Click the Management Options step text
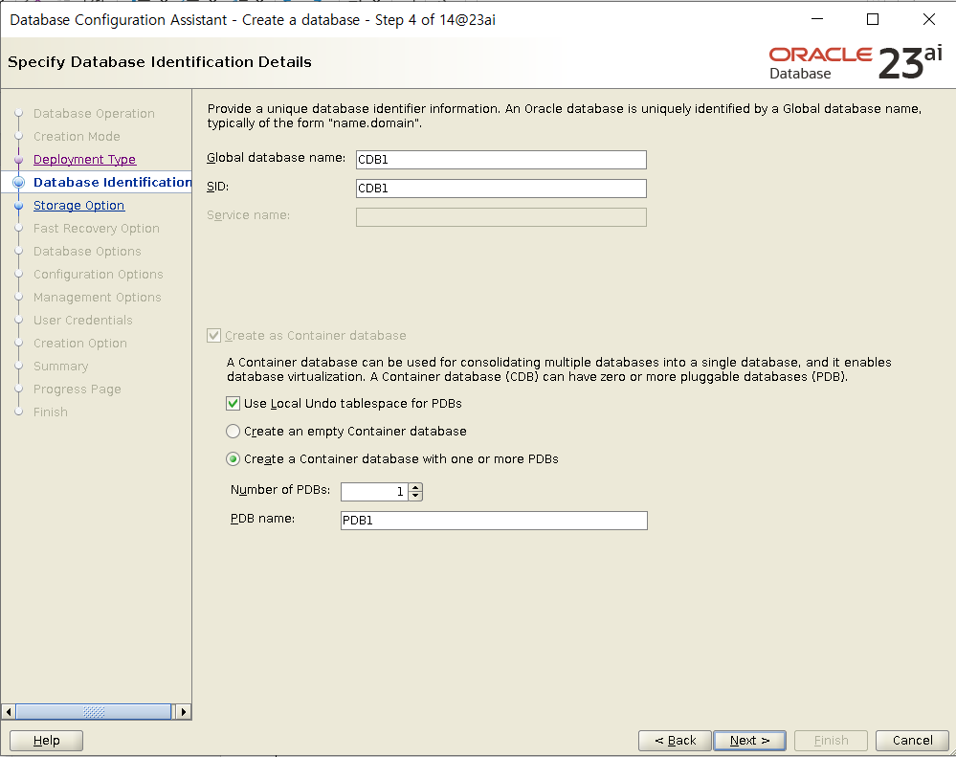This screenshot has width=956, height=757. pyautogui.click(x=98, y=298)
